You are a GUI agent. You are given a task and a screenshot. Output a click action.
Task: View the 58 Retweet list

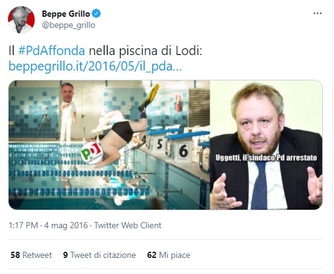coord(32,255)
